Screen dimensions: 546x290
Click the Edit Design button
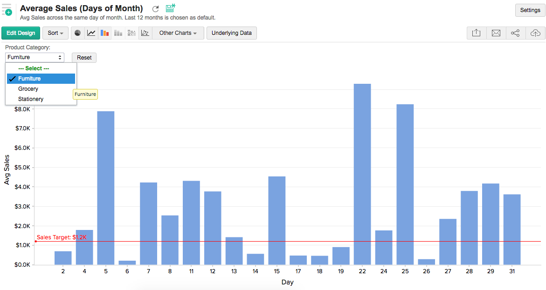21,33
